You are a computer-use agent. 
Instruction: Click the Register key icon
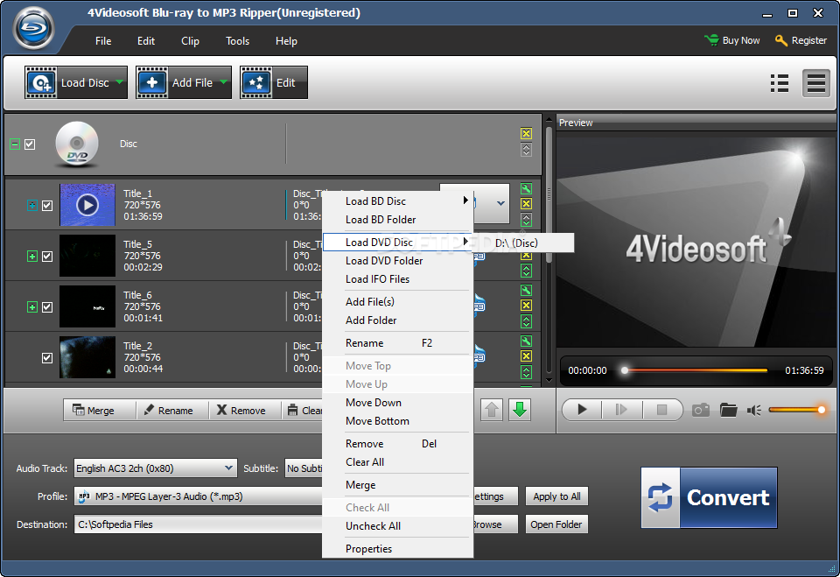pyautogui.click(x=781, y=40)
